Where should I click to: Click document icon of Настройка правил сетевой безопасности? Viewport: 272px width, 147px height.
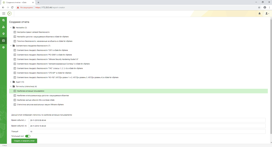(15, 32)
